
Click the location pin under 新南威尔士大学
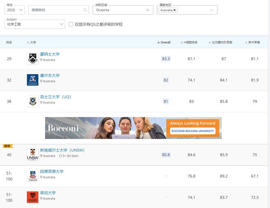pos(41,156)
